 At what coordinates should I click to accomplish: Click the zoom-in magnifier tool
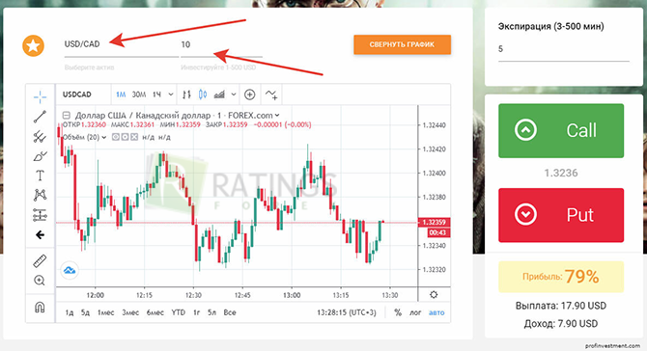(40, 281)
